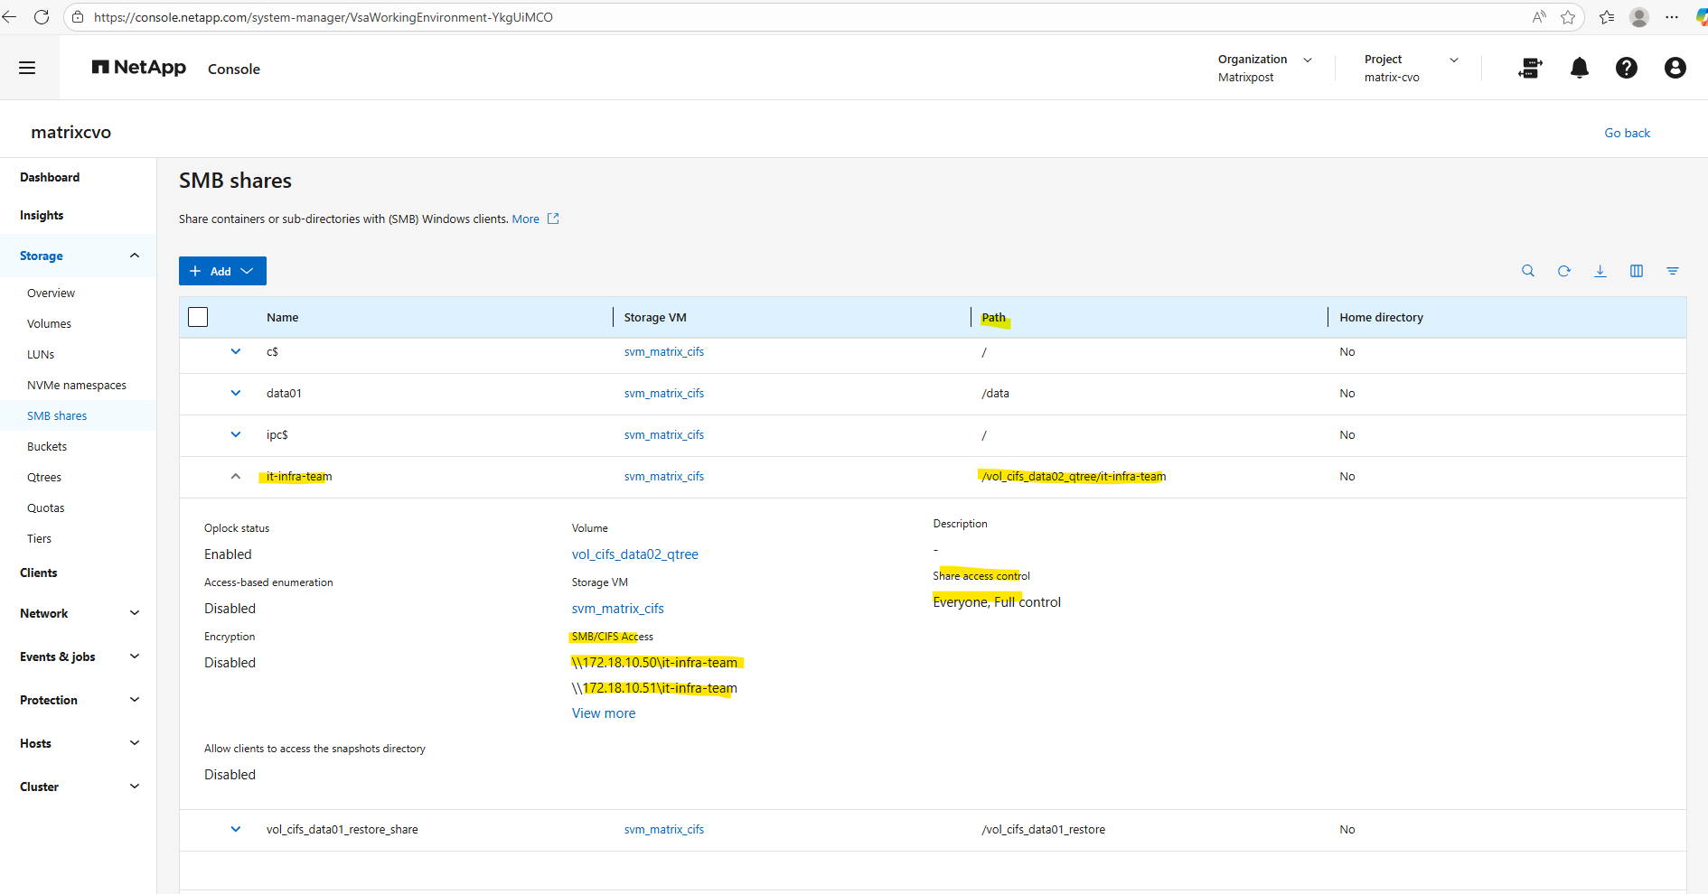Open the show/hide columns icon
The height and width of the screenshot is (894, 1708).
(1636, 271)
